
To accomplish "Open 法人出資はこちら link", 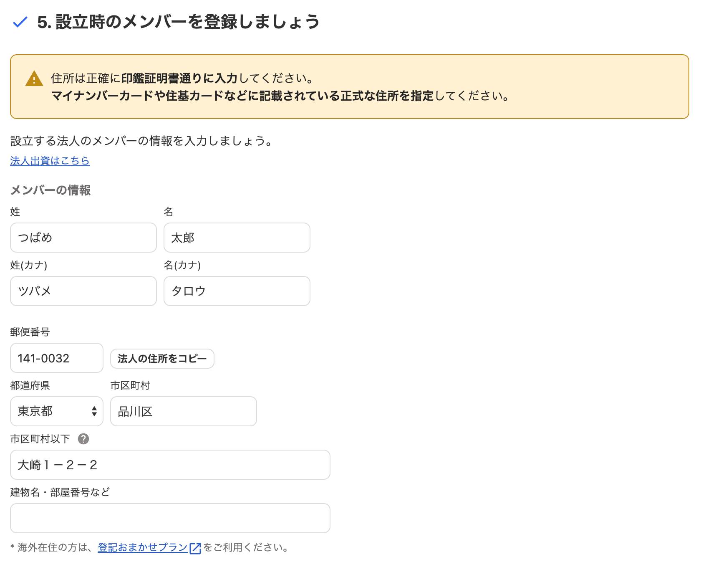I will 50,161.
